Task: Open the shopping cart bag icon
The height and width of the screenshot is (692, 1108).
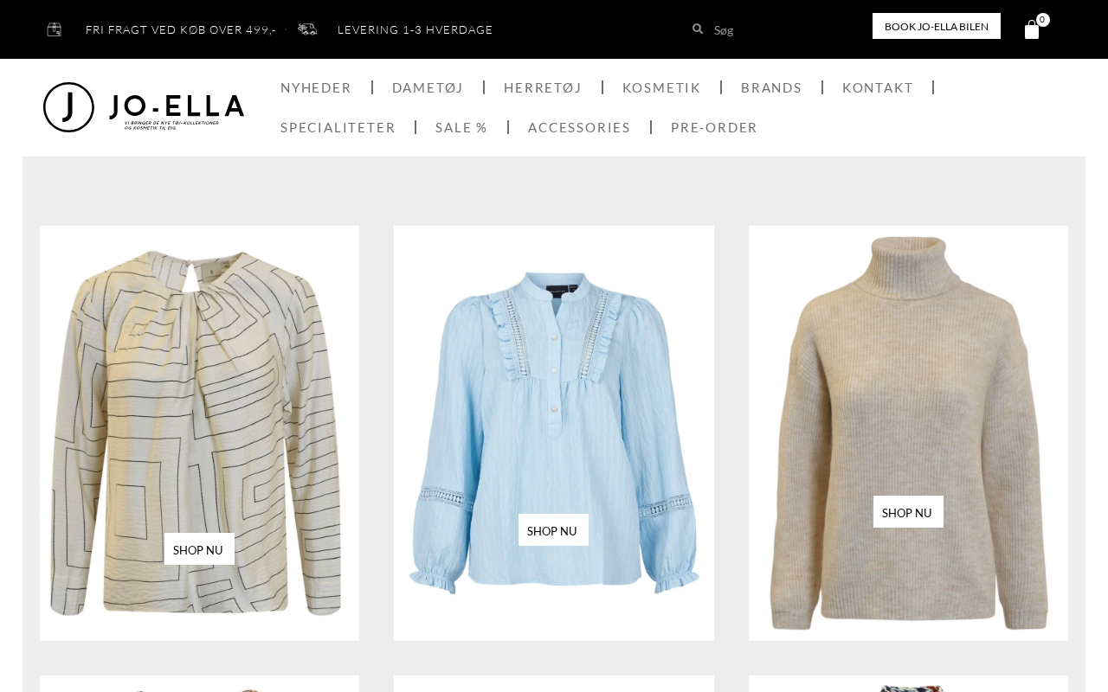Action: click(x=1032, y=29)
